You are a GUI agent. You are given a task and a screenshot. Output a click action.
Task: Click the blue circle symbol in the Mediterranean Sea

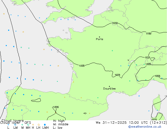coord(139,96)
